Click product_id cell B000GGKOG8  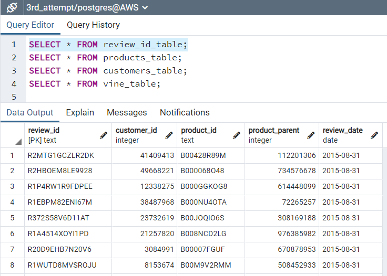click(x=211, y=186)
